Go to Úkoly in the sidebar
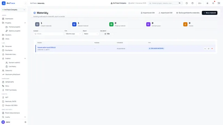The width and height of the screenshot is (223, 125). (x=7, y=39)
